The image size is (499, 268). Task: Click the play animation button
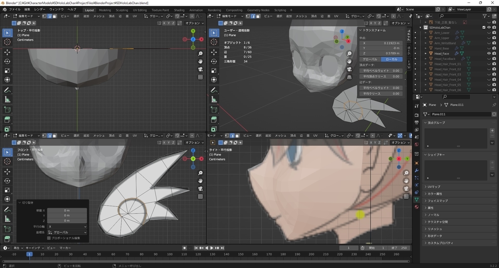(212, 248)
